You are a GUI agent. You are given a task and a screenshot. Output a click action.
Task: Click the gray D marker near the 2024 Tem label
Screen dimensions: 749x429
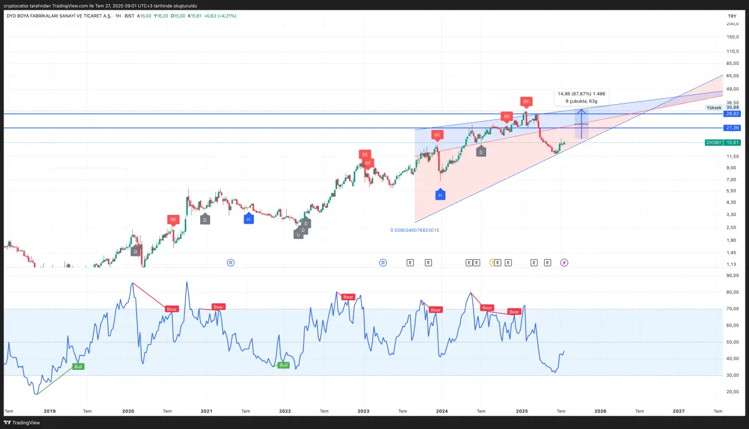(x=481, y=152)
